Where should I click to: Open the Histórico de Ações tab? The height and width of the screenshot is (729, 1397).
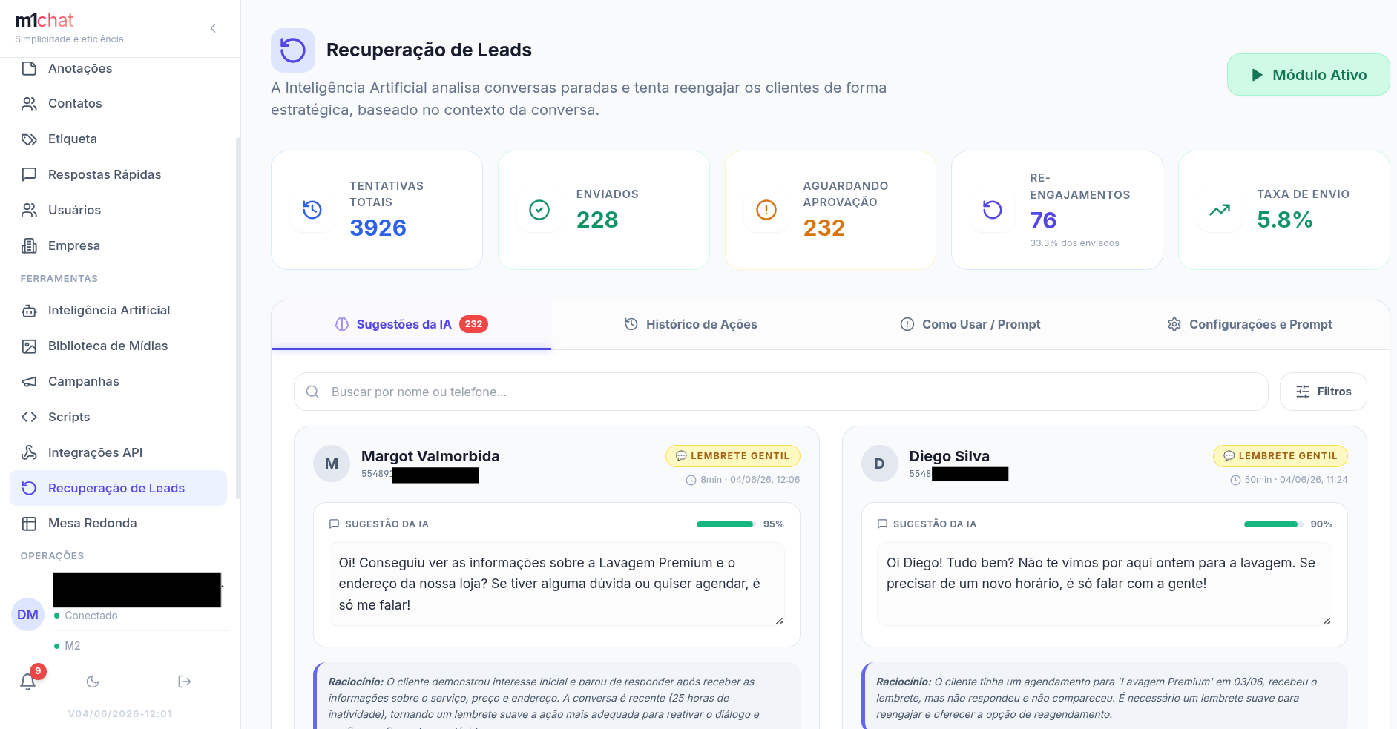click(x=691, y=324)
